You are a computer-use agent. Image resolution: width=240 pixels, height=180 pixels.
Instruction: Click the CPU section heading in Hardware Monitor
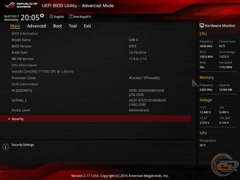(203, 34)
